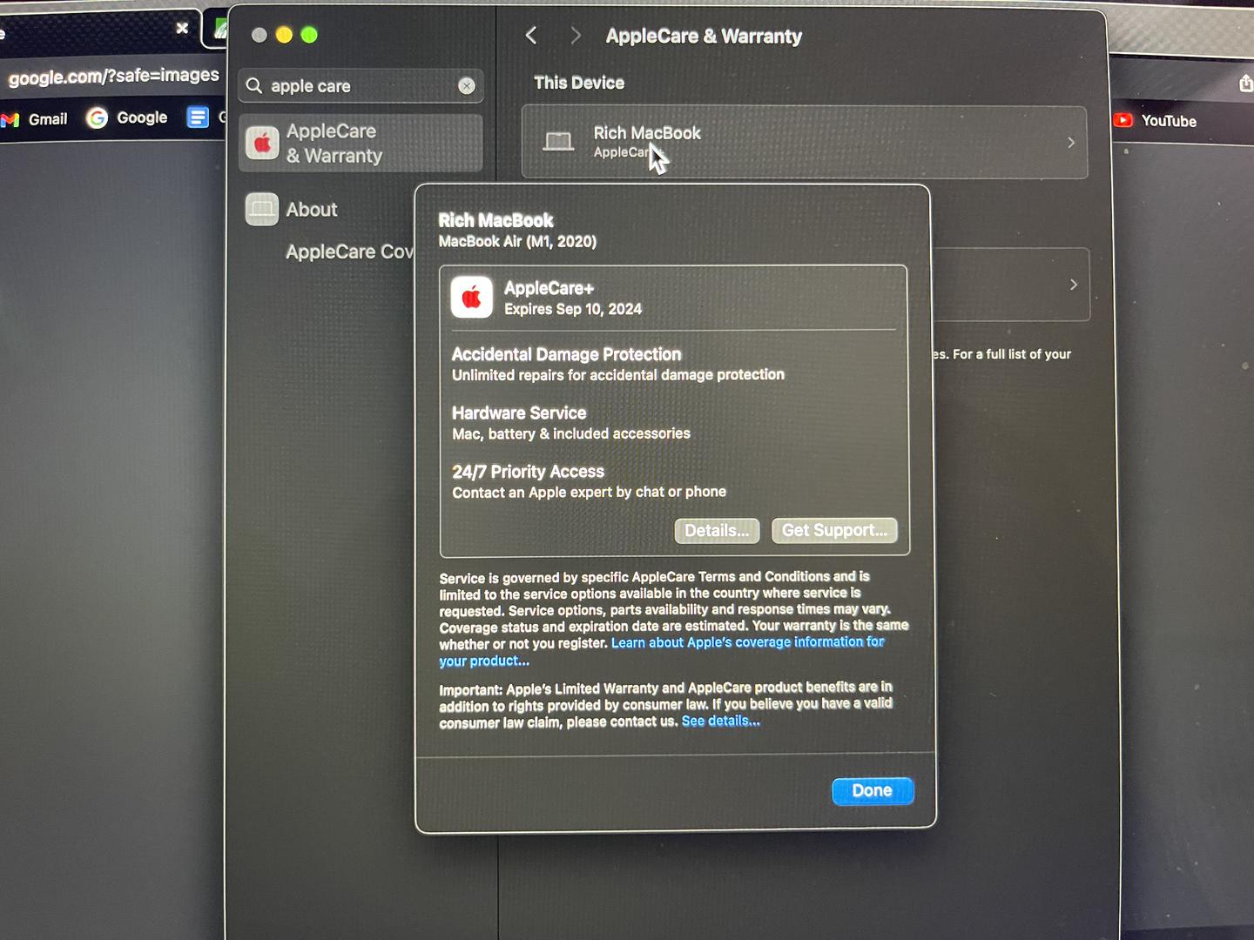Click the browser address bar URL

113,76
